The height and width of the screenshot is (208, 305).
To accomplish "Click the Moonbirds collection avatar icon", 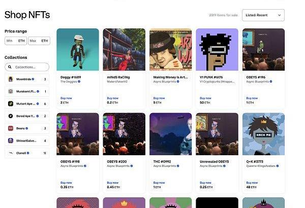I will [x=11, y=79].
